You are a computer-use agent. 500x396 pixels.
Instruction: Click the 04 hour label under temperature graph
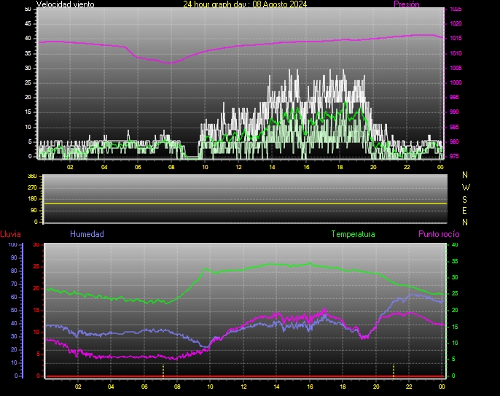111,387
